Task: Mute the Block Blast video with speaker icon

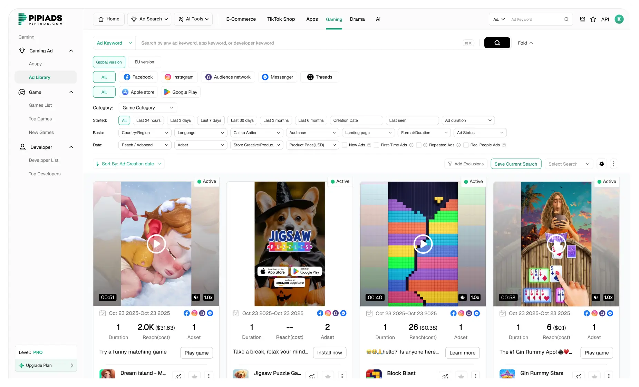Action: [x=463, y=297]
